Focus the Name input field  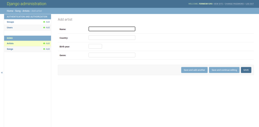(x=112, y=29)
